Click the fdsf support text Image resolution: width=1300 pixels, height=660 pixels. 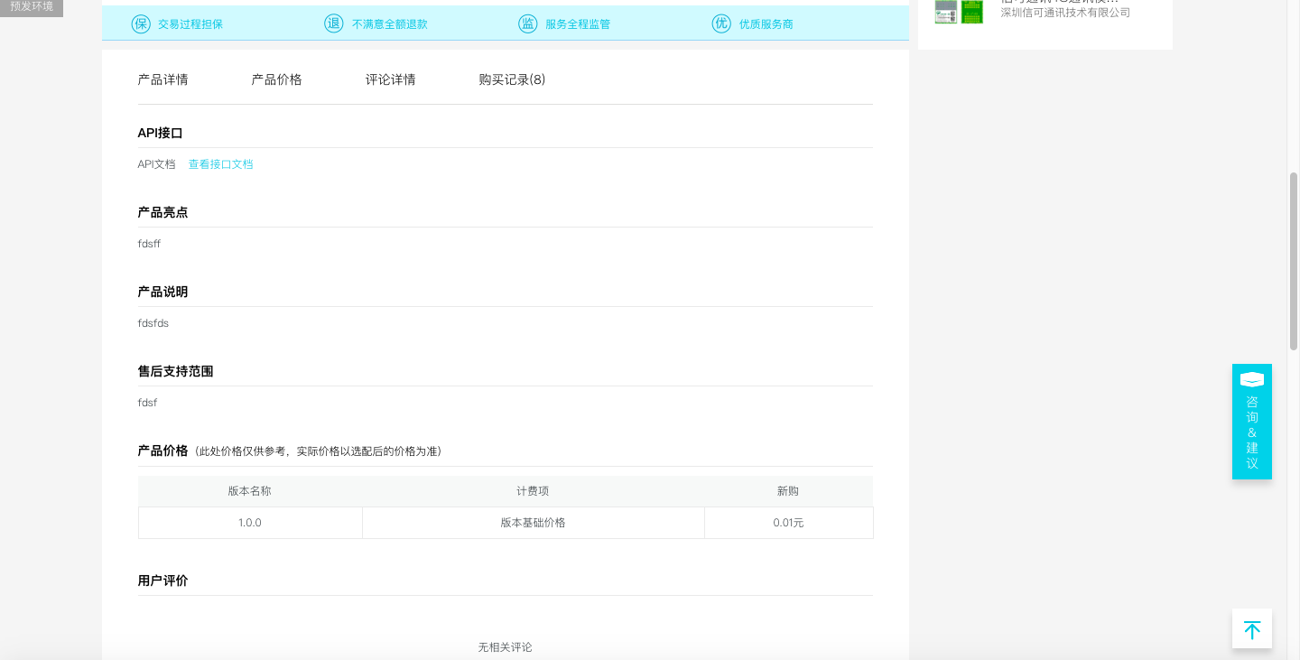tap(147, 403)
